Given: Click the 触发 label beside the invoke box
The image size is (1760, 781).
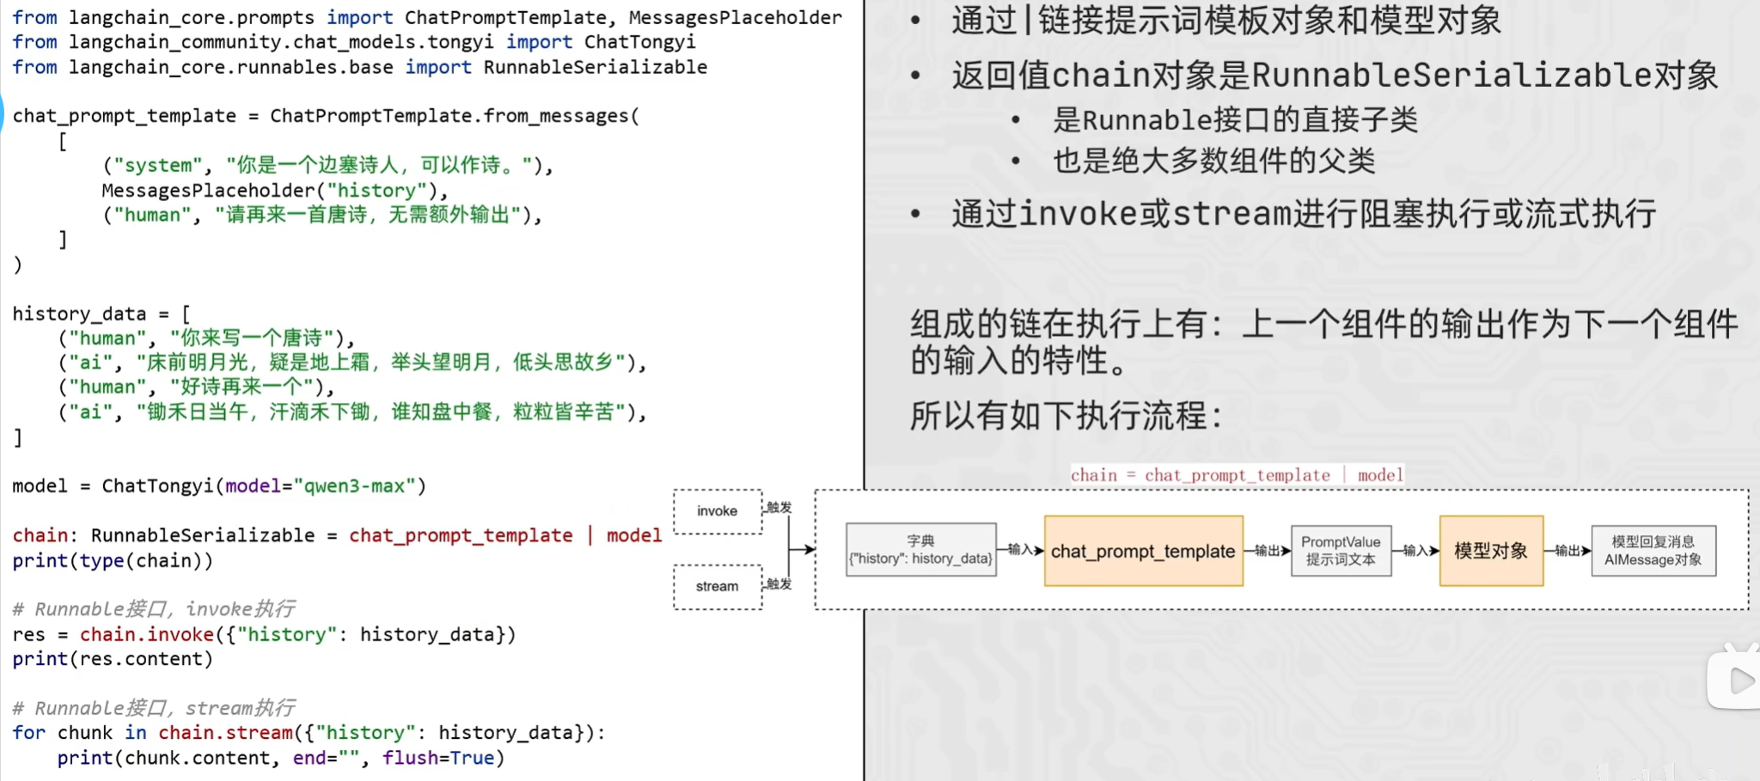Looking at the screenshot, I should [x=779, y=508].
